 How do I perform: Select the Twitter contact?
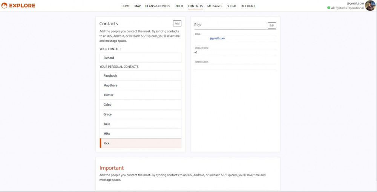(x=140, y=95)
